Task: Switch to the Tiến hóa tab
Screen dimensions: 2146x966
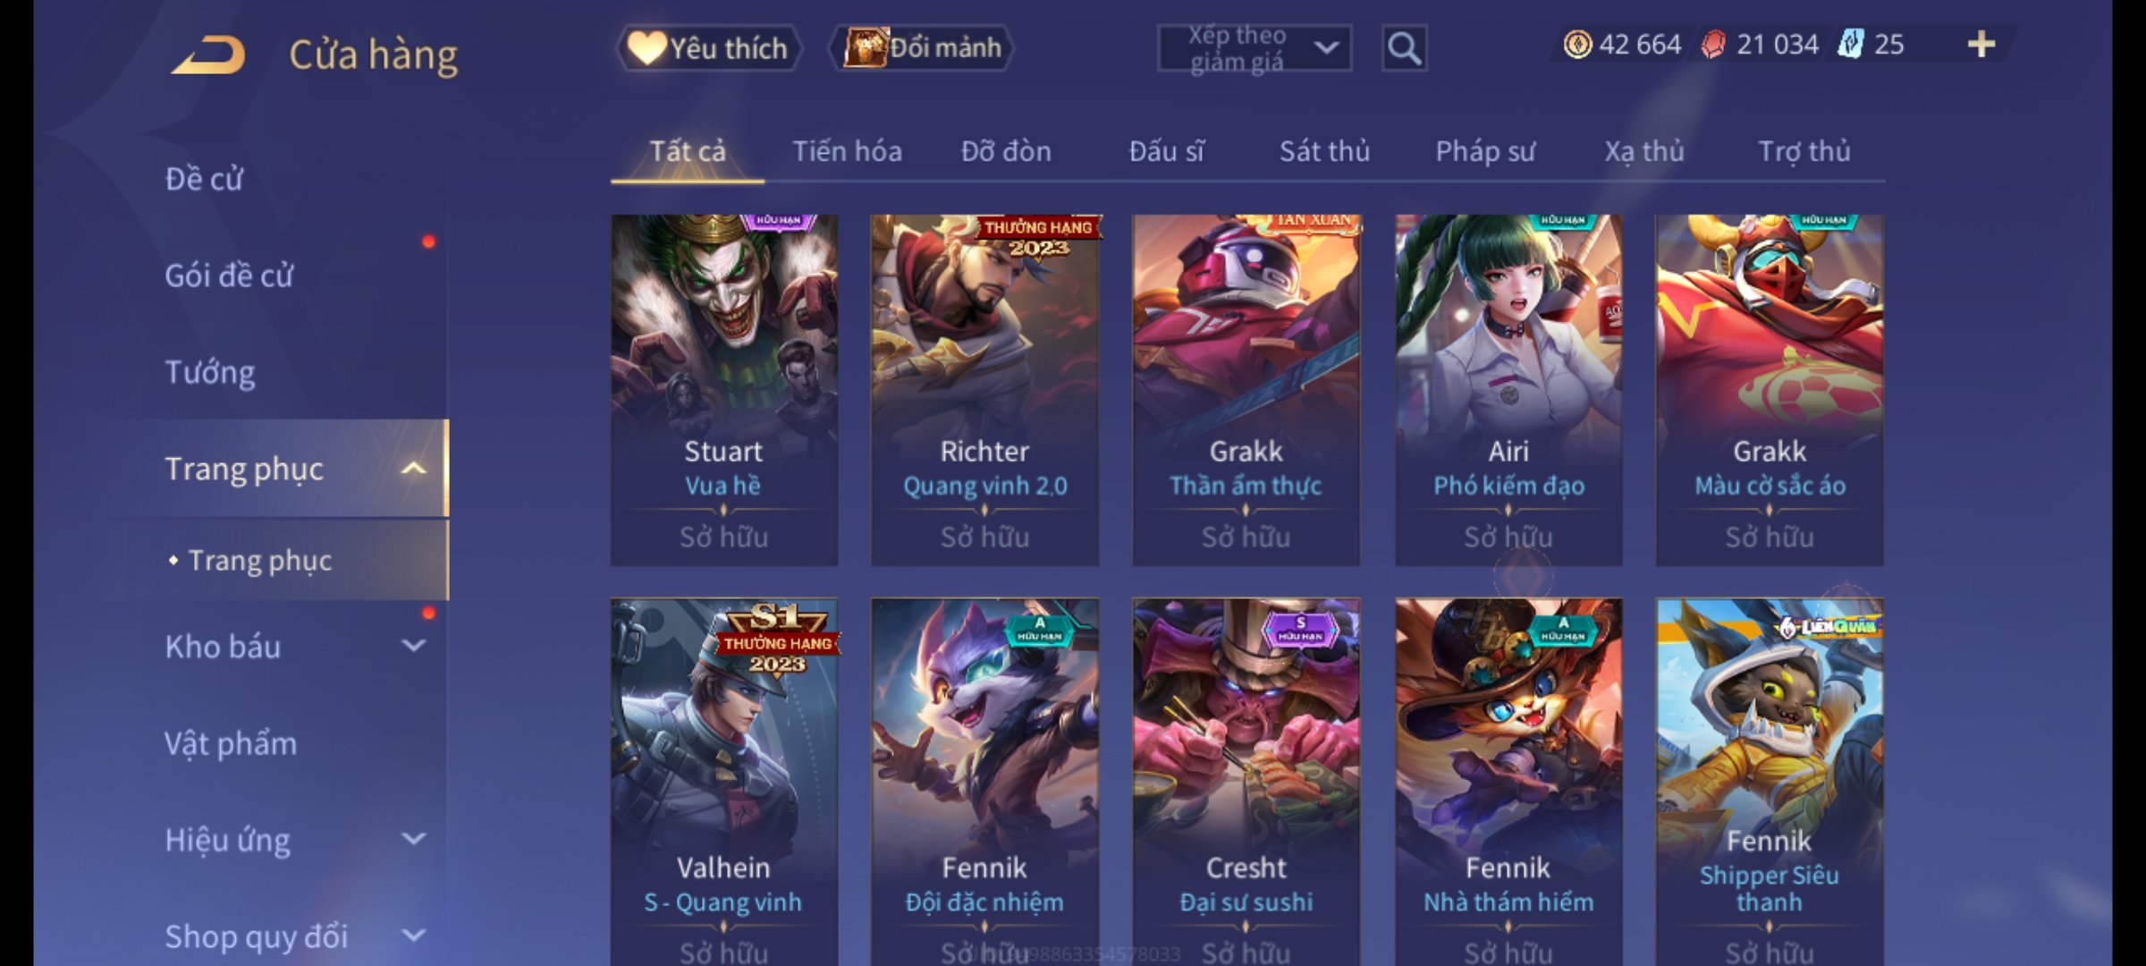Action: pos(847,151)
